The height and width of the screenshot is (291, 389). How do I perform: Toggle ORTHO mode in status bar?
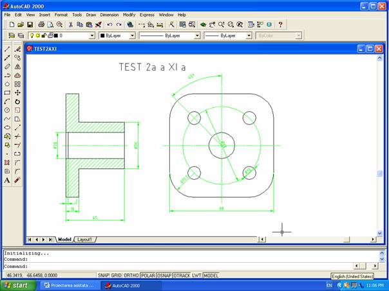pos(131,275)
